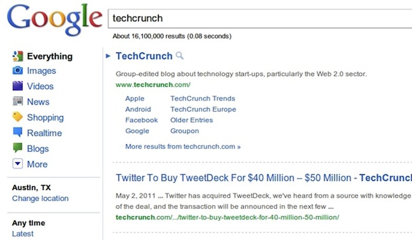Click the Everything search icon
Image resolution: width=412 pixels, height=240 pixels.
pyautogui.click(x=18, y=56)
